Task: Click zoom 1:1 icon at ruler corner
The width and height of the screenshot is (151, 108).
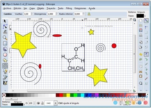Action: click(x=134, y=20)
